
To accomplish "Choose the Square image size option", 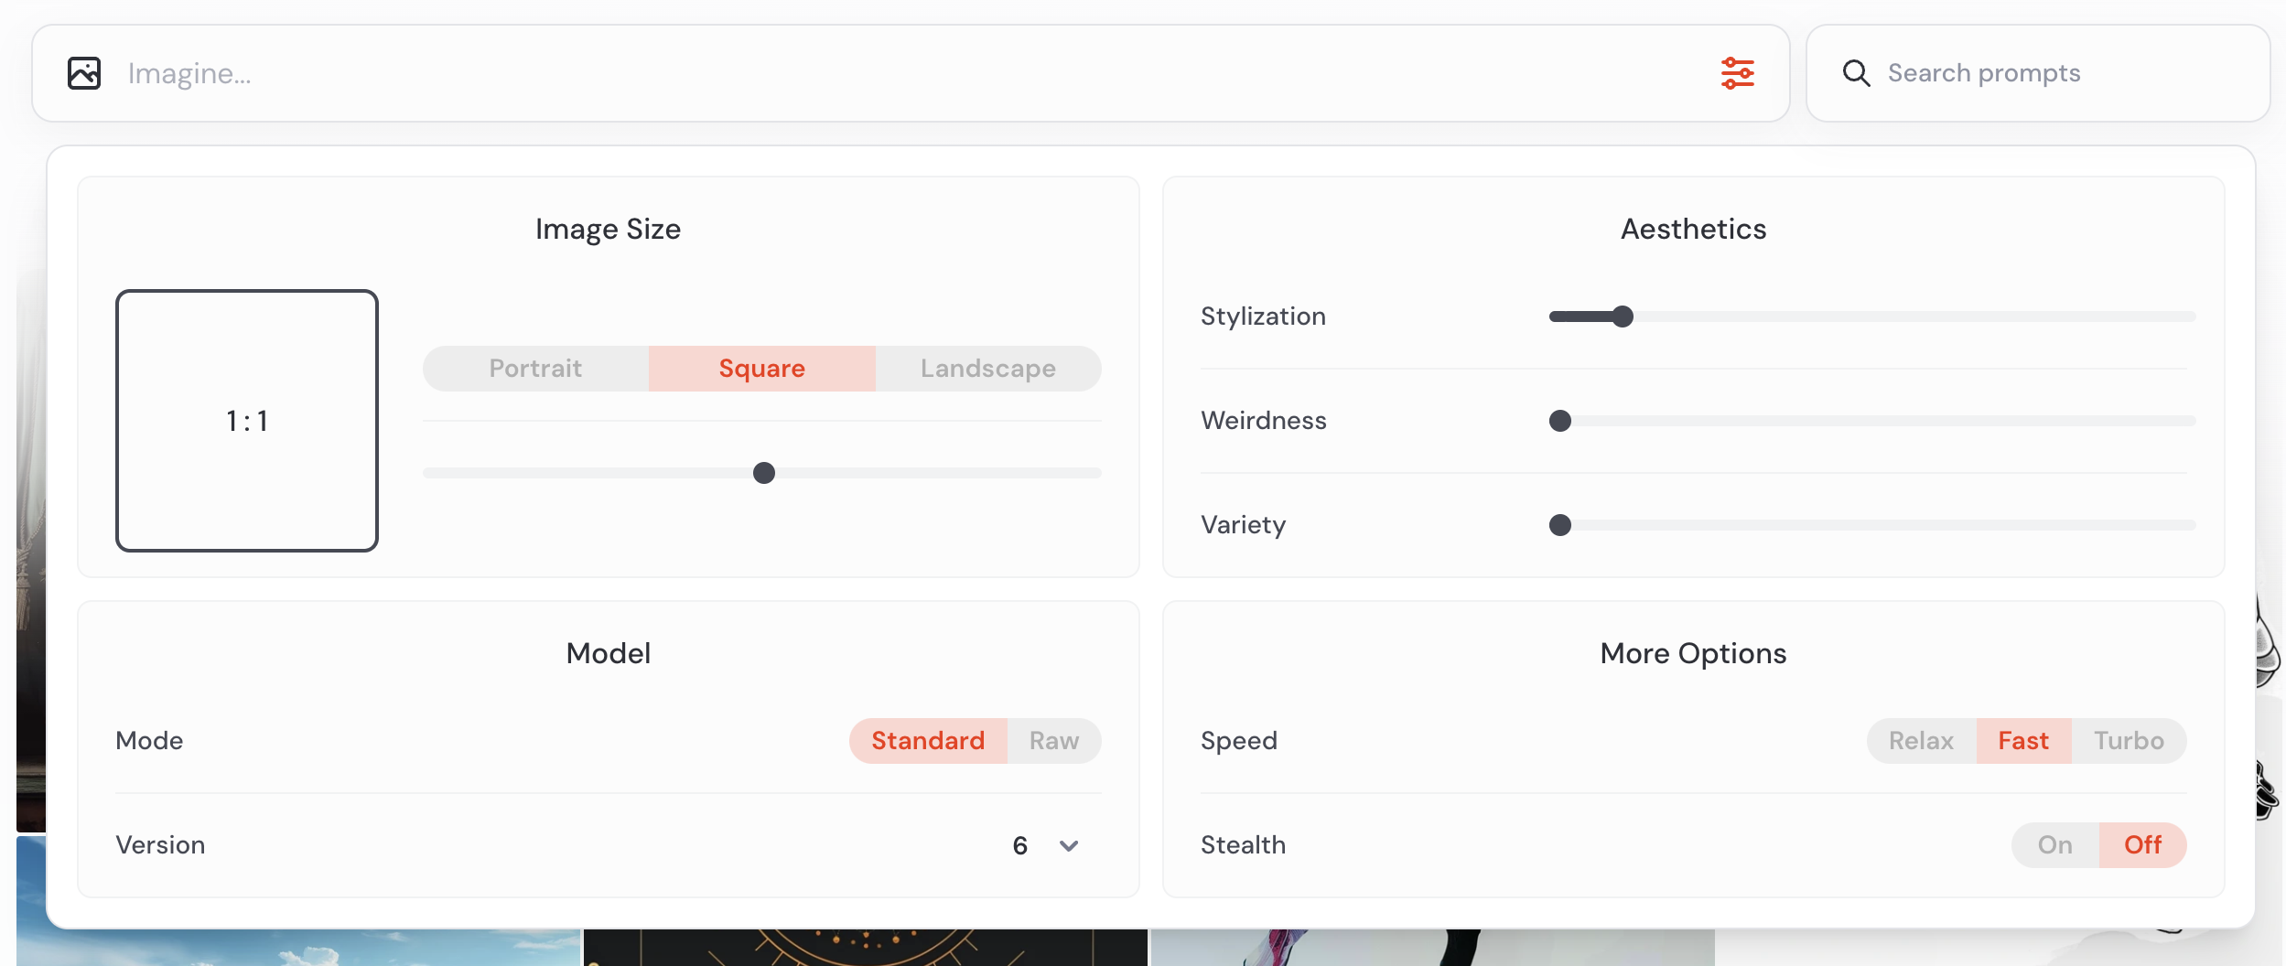I will 761,368.
